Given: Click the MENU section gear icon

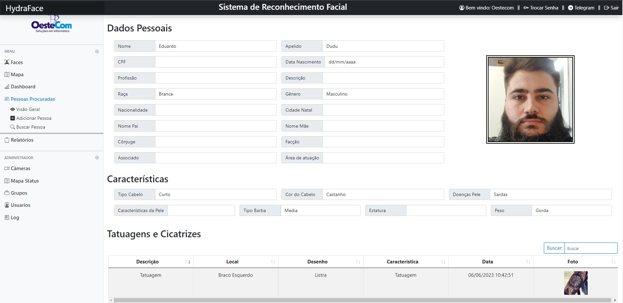Looking at the screenshot, I should (97, 51).
